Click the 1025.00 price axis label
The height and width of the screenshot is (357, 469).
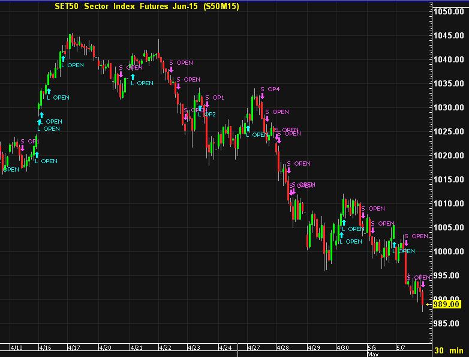pos(450,131)
